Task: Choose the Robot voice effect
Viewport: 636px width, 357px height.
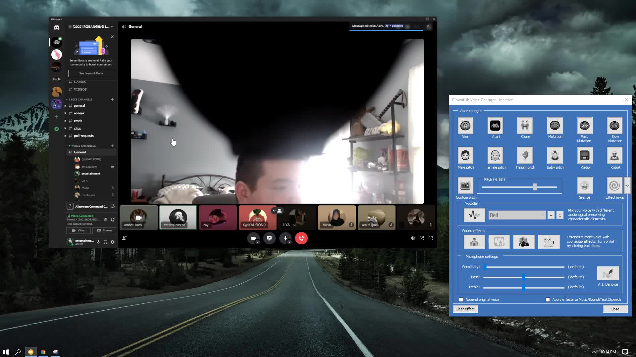Action: (x=614, y=156)
